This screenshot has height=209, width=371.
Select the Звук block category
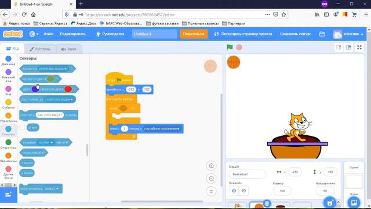pos(8,91)
